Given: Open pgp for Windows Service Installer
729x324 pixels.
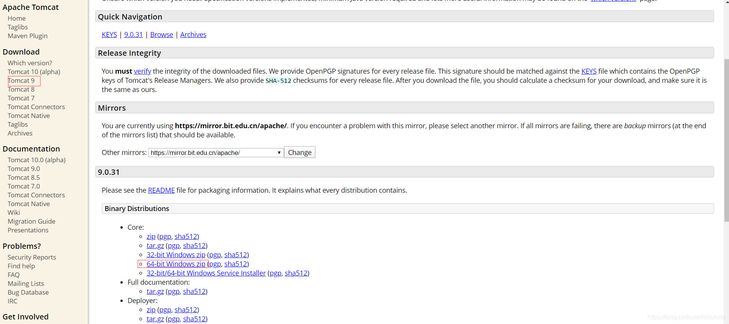Looking at the screenshot, I should click(275, 273).
